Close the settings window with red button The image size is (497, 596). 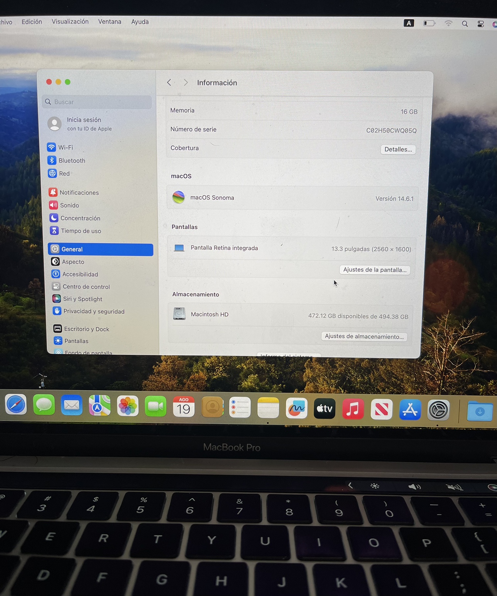click(49, 82)
